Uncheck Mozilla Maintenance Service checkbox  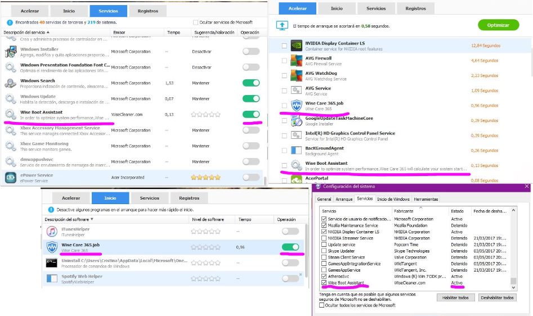tap(324, 225)
